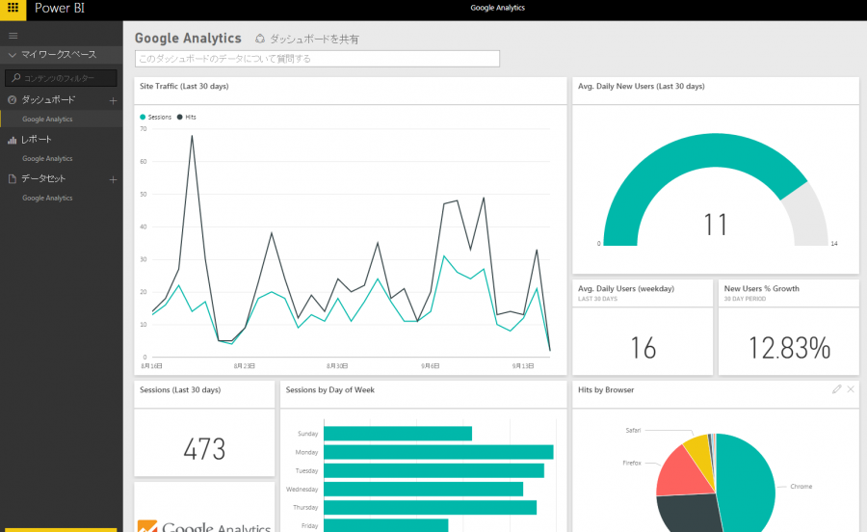Click the Safari label in pie chart
The width and height of the screenshot is (867, 532).
pyautogui.click(x=633, y=430)
